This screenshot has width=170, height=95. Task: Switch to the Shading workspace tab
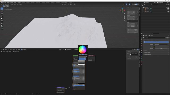point(43,2)
